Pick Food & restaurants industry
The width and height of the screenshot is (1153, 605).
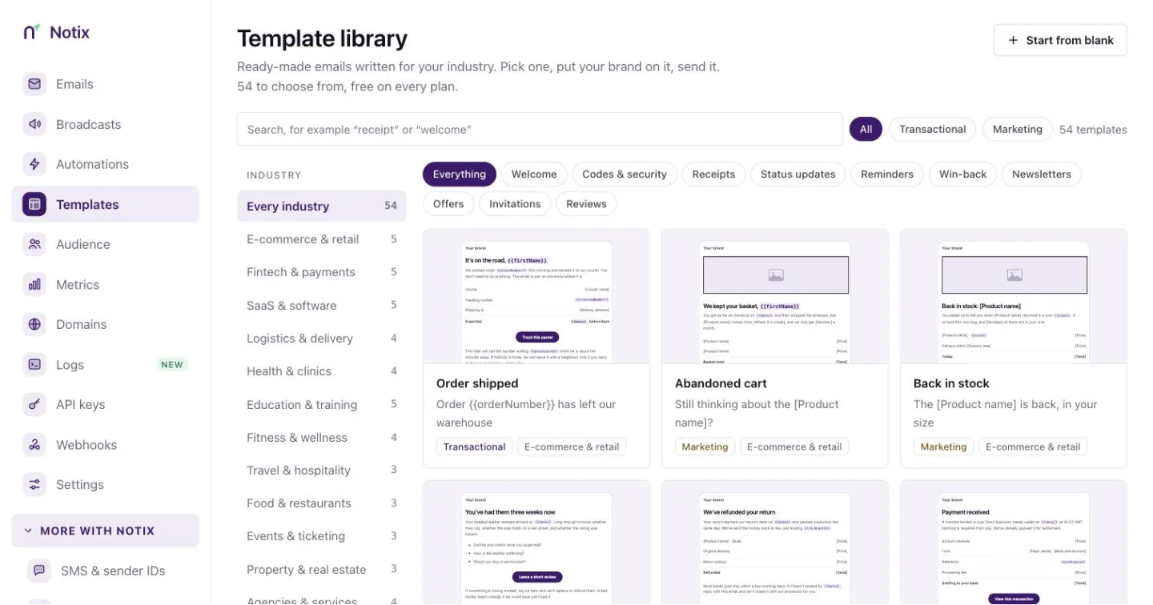click(x=322, y=503)
